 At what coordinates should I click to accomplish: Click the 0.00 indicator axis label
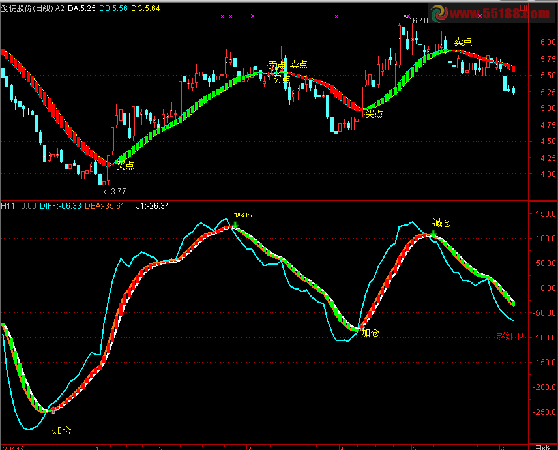(548, 288)
